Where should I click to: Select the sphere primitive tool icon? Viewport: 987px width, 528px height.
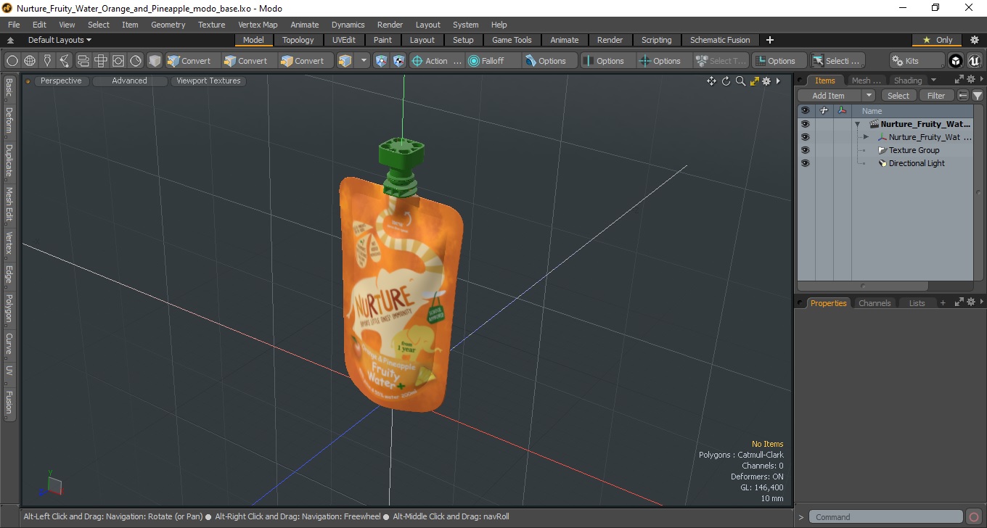tap(12, 61)
